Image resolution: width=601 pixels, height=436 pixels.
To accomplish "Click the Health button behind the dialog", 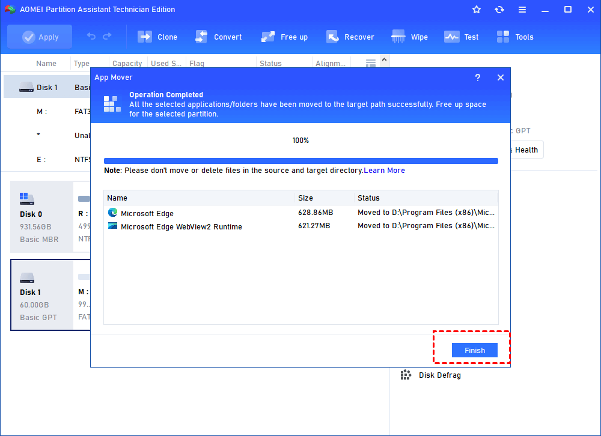I will [x=526, y=150].
